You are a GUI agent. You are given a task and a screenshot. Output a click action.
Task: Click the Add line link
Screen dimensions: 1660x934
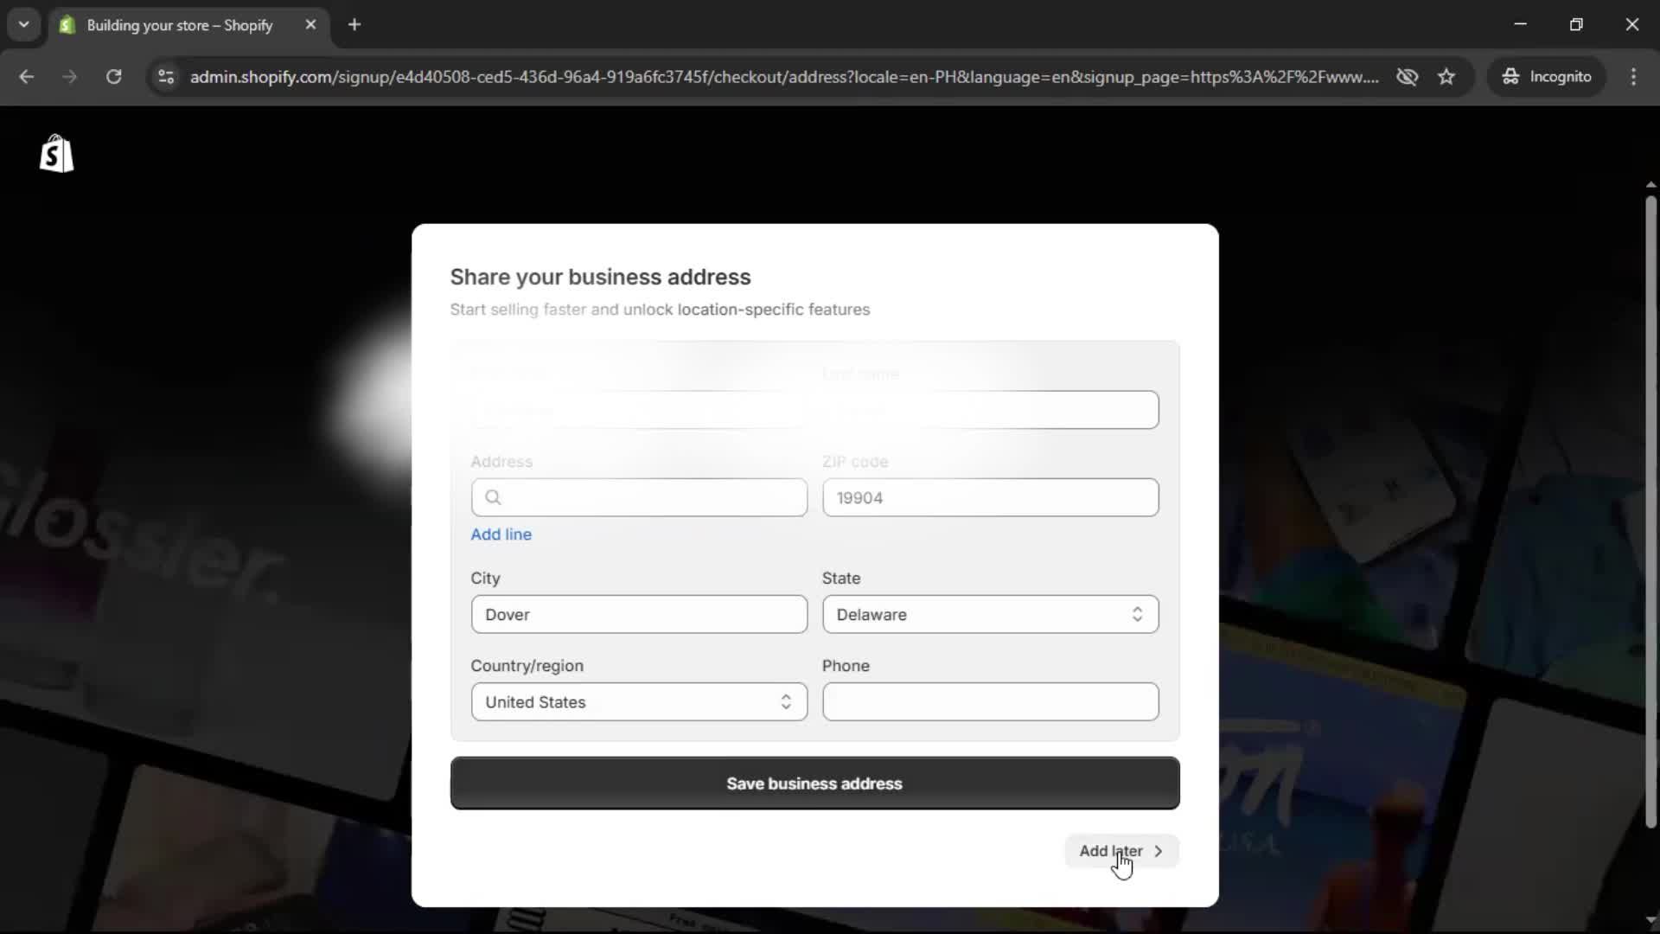tap(501, 534)
